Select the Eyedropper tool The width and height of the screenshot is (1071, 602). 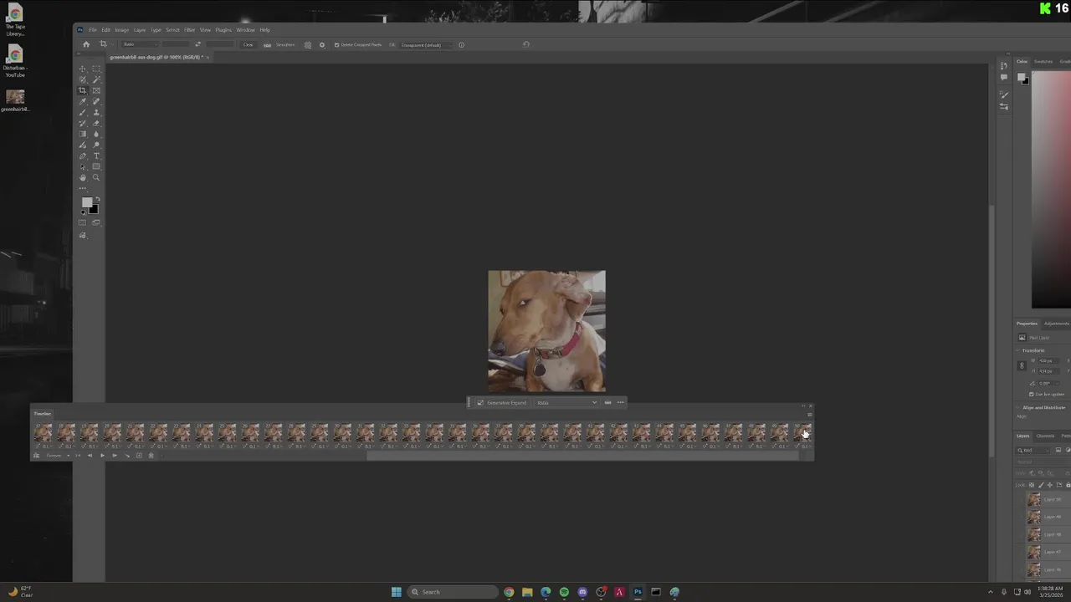[x=83, y=101]
